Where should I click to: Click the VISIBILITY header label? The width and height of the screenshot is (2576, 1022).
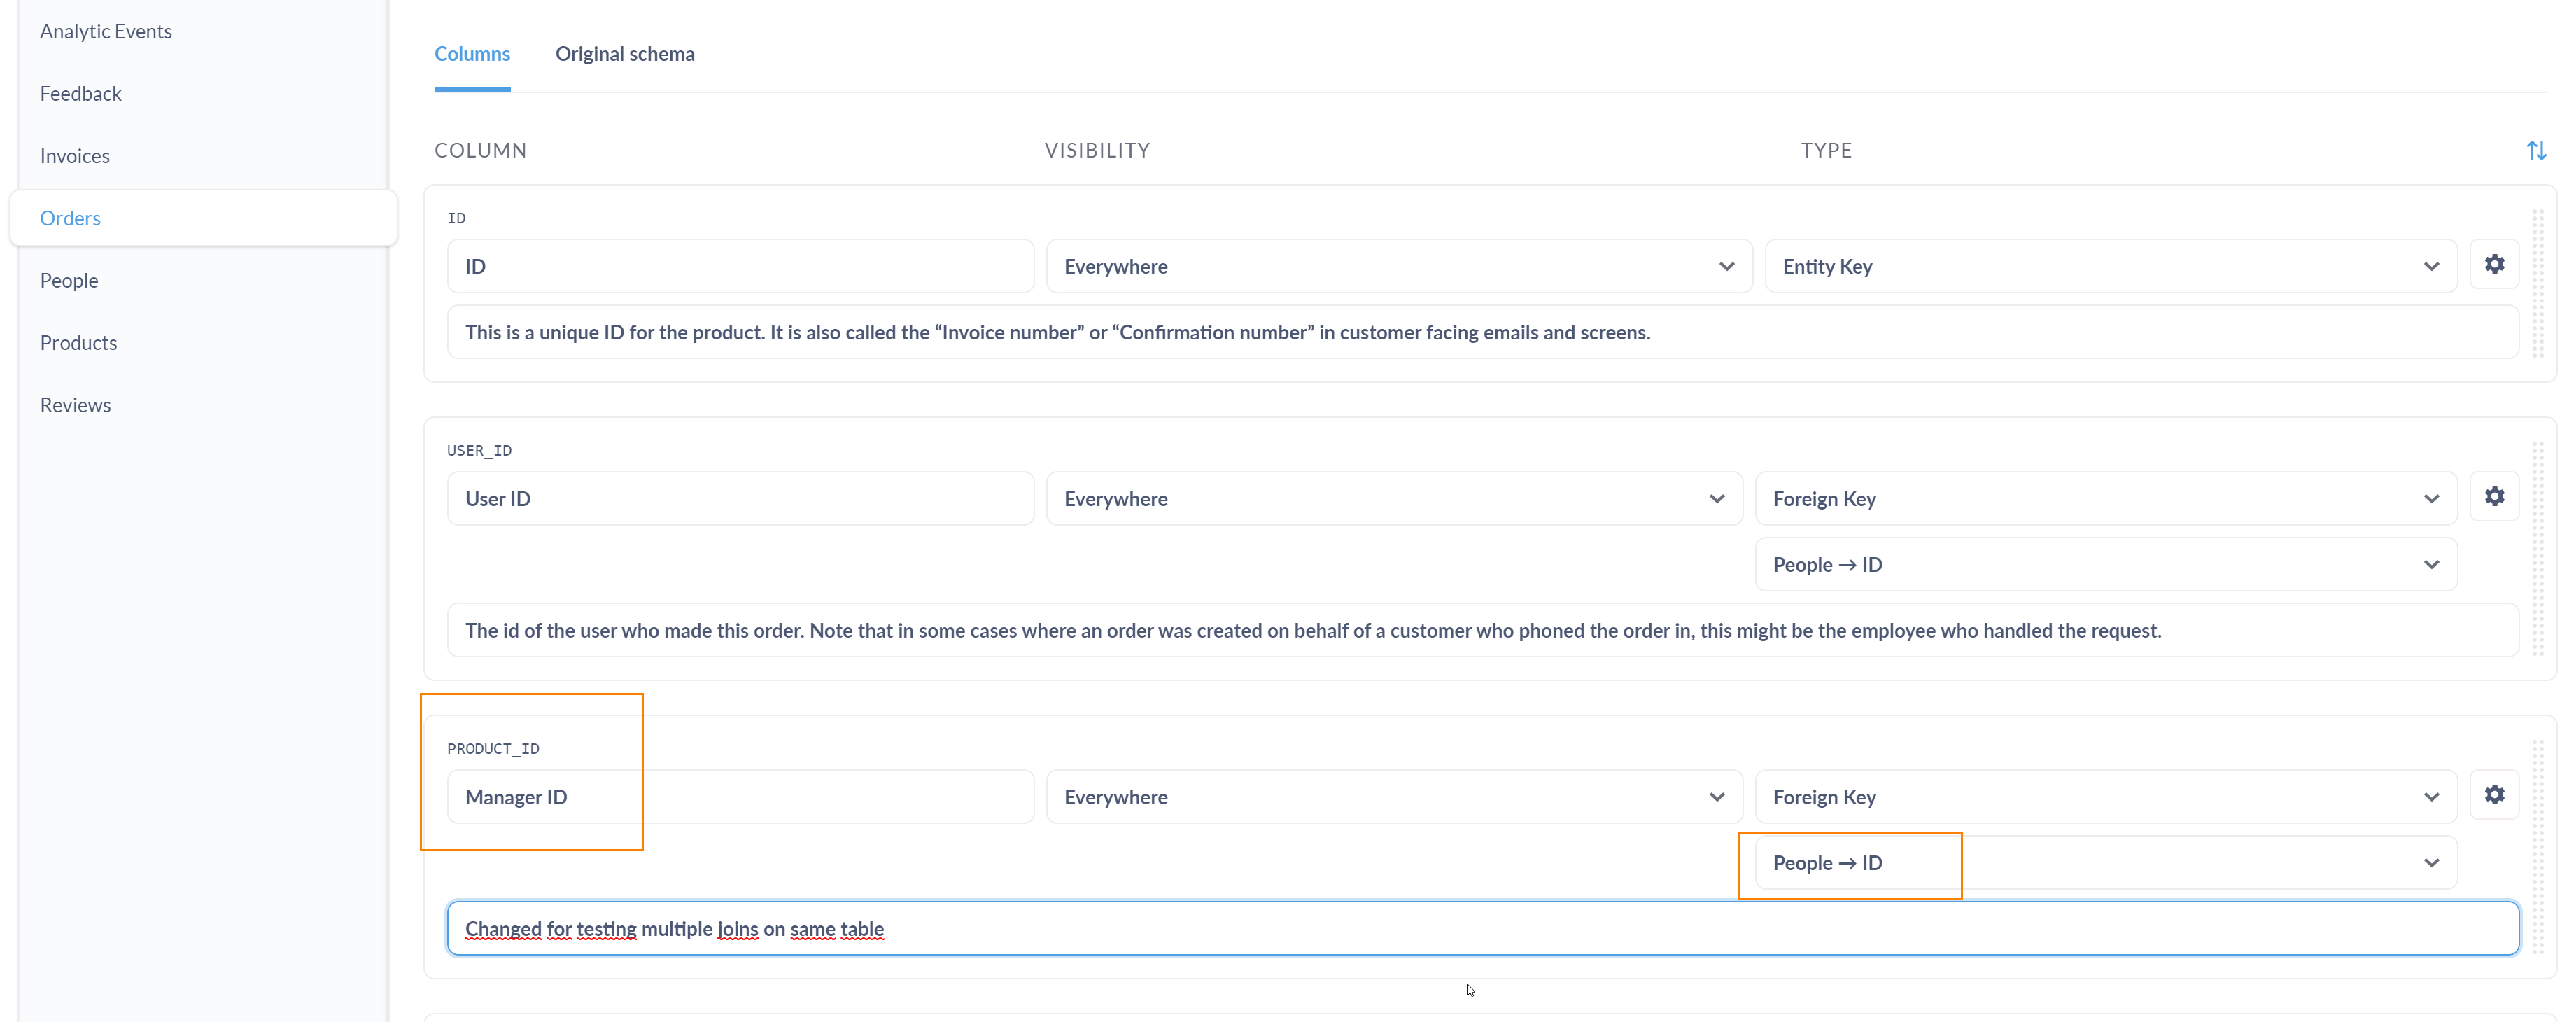point(1098,150)
